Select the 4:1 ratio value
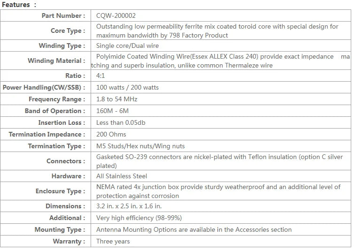The width and height of the screenshot is (355, 251). point(100,76)
